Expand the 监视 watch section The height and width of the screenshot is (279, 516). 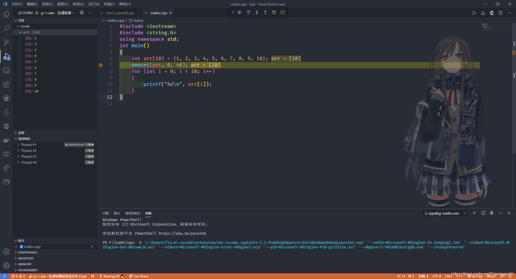[55, 133]
